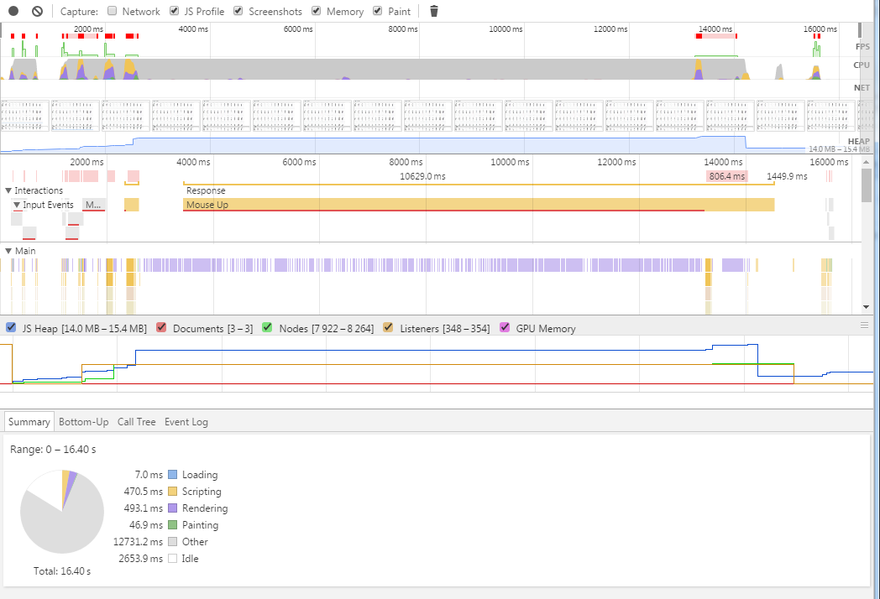Open the memory counters menu icon
This screenshot has width=880, height=599.
pos(864,325)
